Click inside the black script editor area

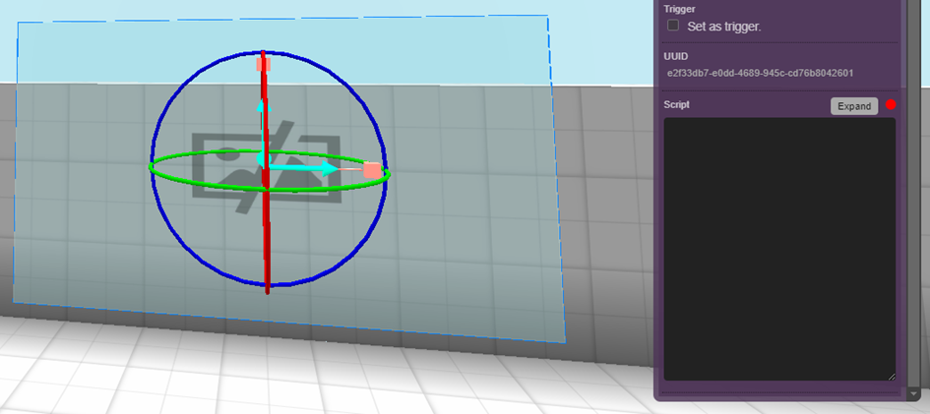point(779,249)
